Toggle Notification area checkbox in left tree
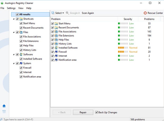Screen dimensions: 164x121 click(x=21, y=77)
